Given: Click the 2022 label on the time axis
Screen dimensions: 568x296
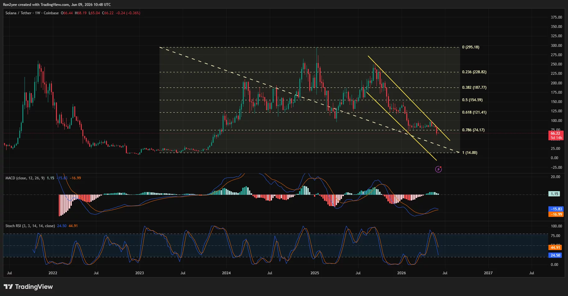Looking at the screenshot, I should [53, 273].
